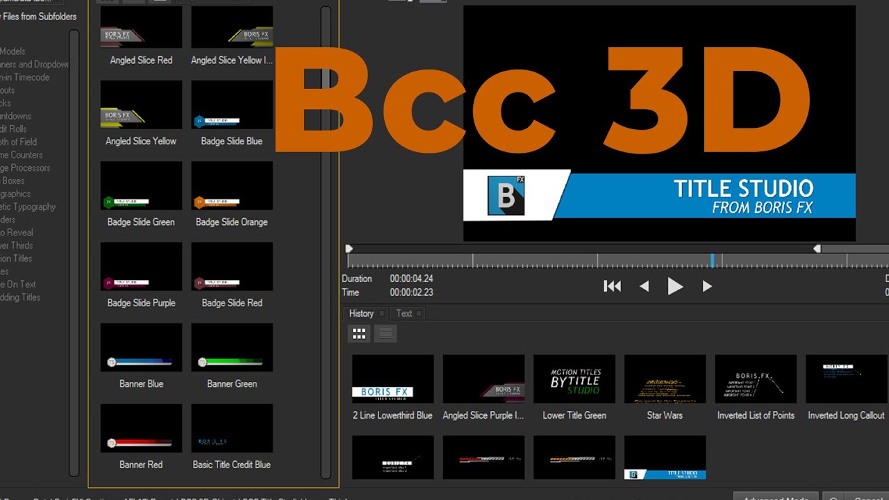Select the Angled Slice Yellow thumbnail

pos(141,105)
